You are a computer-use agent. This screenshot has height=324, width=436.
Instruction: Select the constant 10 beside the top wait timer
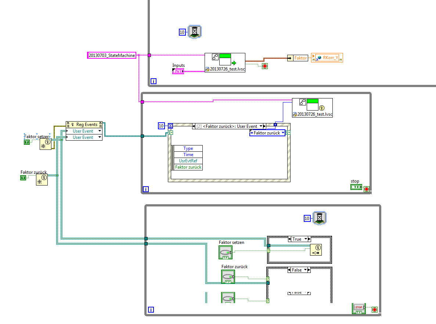point(182,32)
